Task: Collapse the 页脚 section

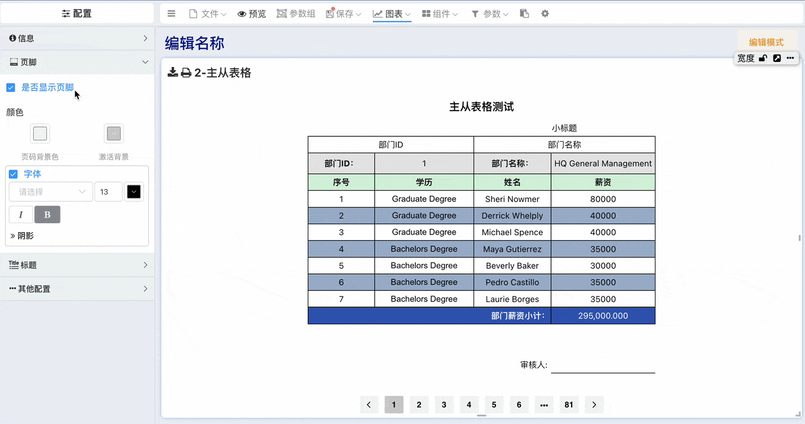Action: tap(77, 63)
